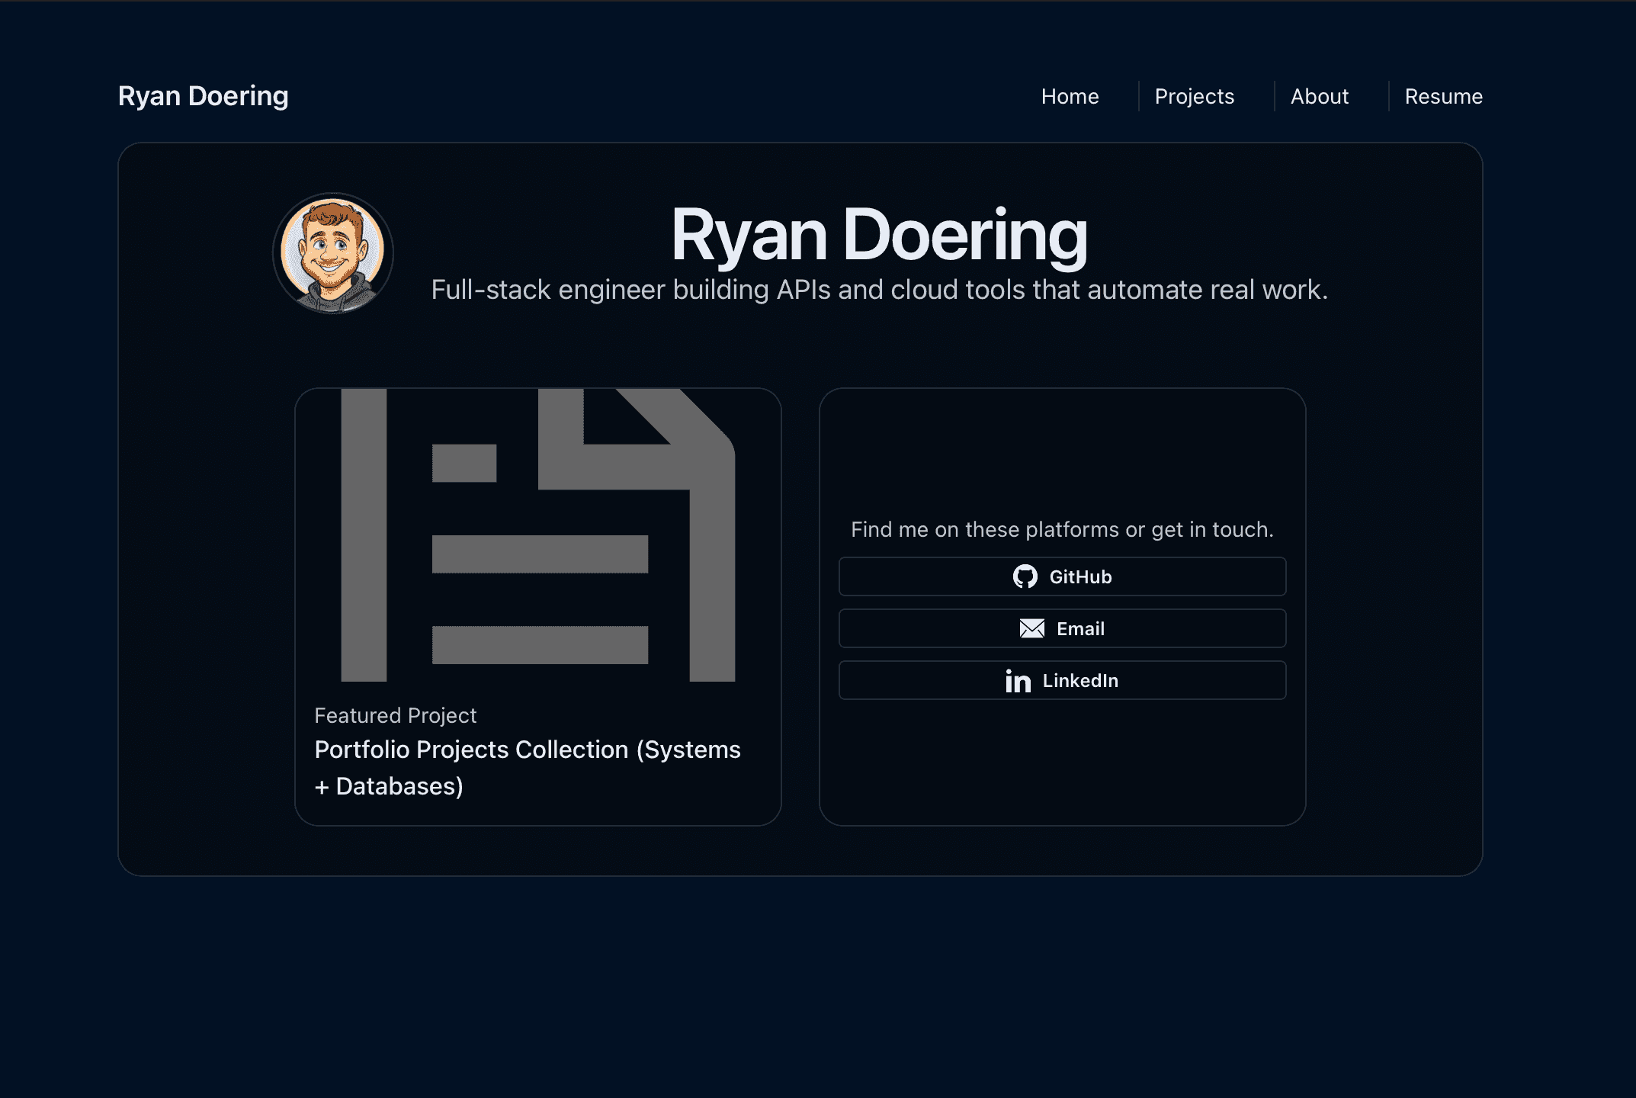Viewport: 1636px width, 1098px height.
Task: Click the 'Find me on these platforms' text
Action: pos(1061,529)
